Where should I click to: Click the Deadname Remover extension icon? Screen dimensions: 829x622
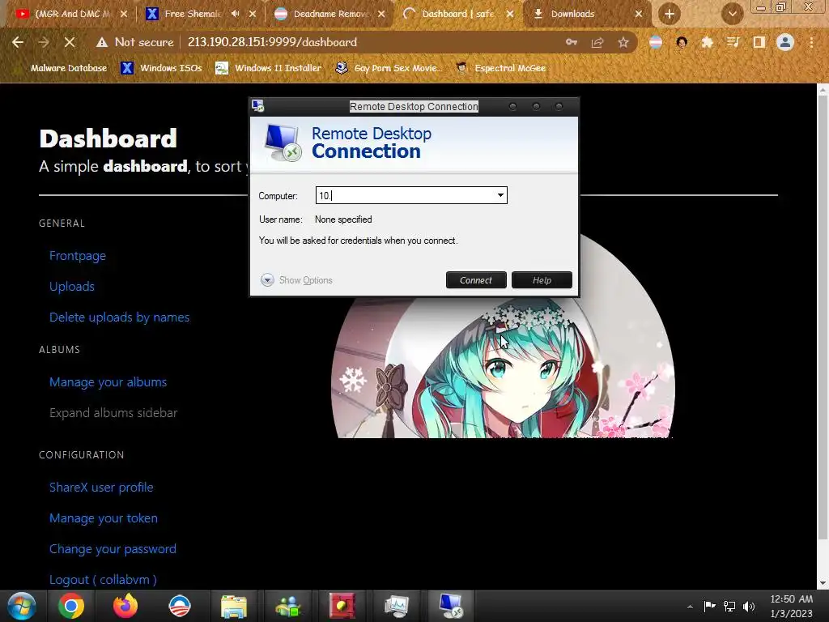(x=656, y=42)
